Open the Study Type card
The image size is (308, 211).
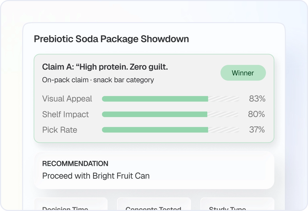[237, 204]
